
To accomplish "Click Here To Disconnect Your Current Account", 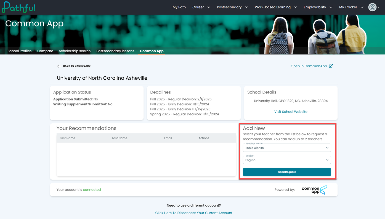I will click(x=194, y=213).
